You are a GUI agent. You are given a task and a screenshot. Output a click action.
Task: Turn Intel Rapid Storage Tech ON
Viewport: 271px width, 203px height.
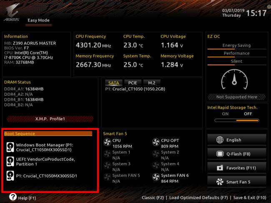click(225, 114)
